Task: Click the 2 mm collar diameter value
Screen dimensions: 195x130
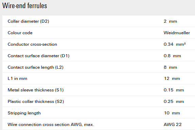Action: point(170,21)
